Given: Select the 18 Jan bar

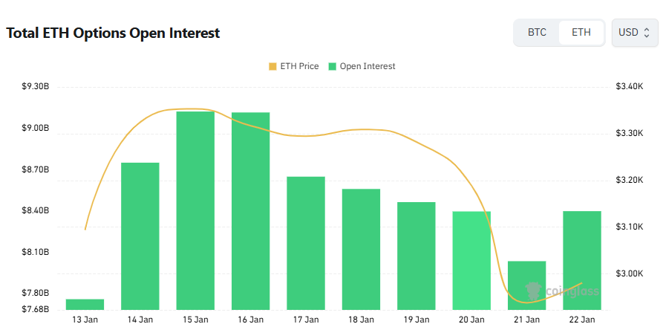Looking at the screenshot, I should [361, 249].
